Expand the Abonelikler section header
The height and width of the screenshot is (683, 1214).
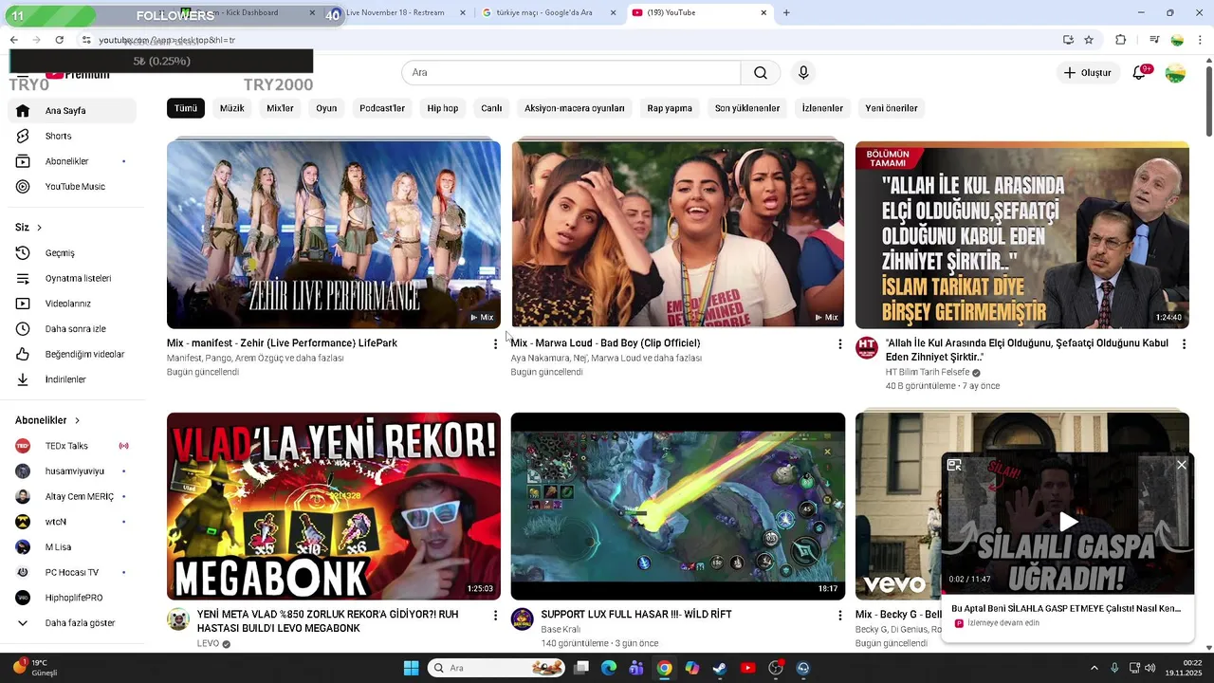[x=47, y=420]
